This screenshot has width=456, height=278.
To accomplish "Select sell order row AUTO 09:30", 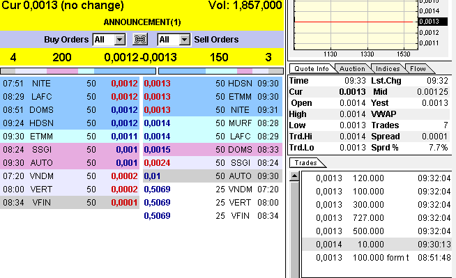I will click(213, 176).
